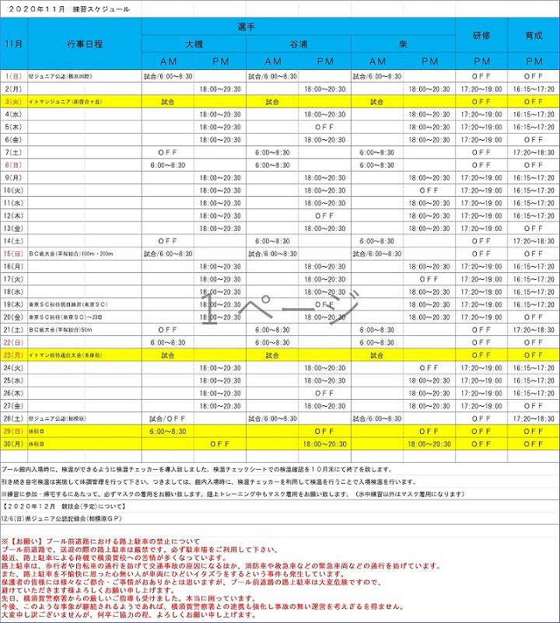
Task: Select 柴's OFF cell on 10(火)
Action: point(429,191)
